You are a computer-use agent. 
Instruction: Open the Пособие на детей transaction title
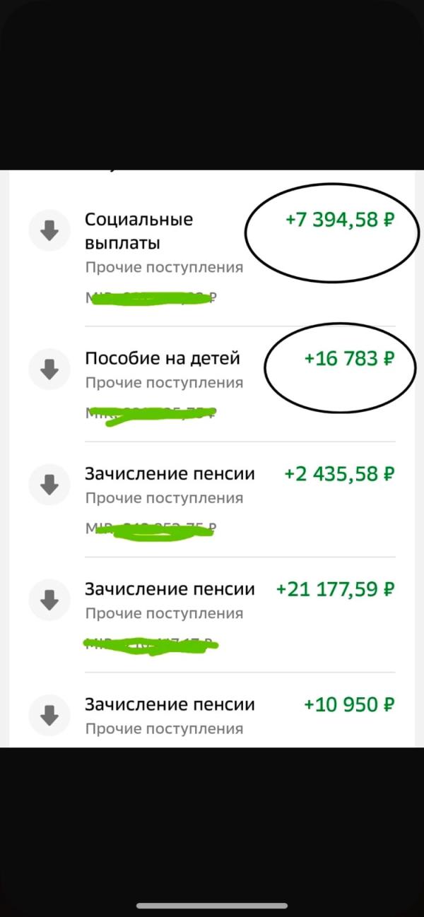[163, 359]
